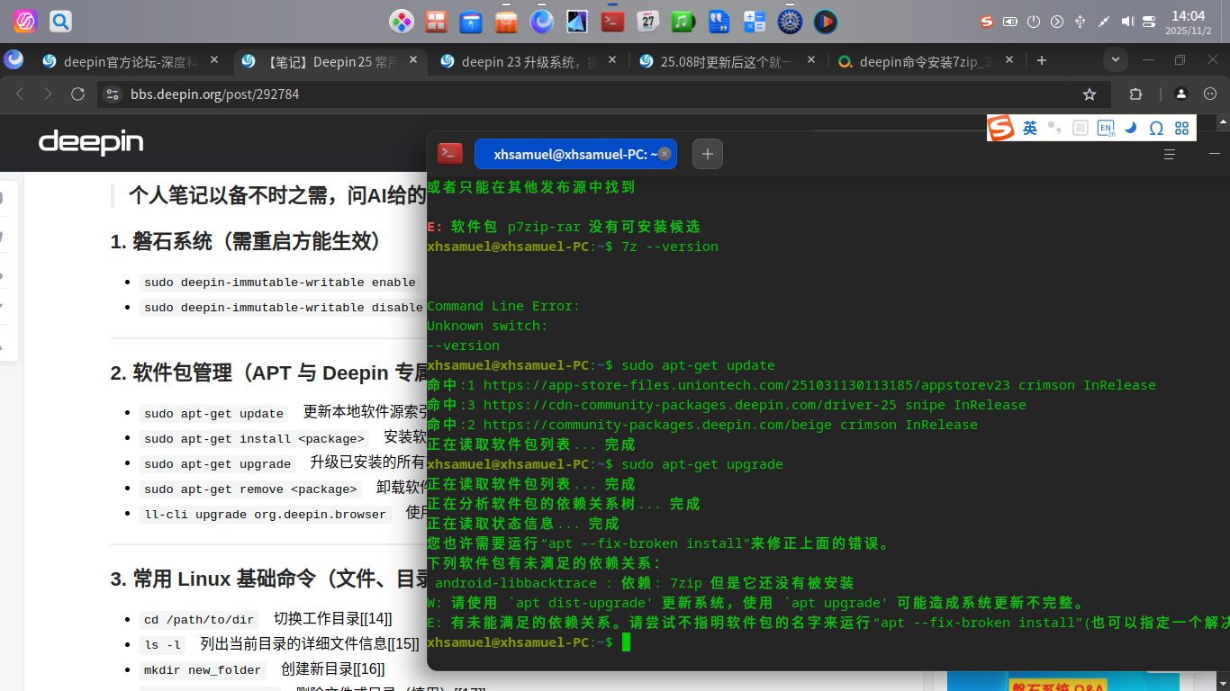
Task: Open the USB device tray icon
Action: (x=1081, y=22)
